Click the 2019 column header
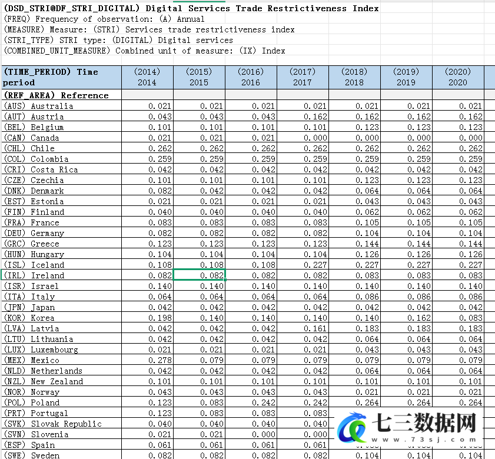 coord(406,77)
